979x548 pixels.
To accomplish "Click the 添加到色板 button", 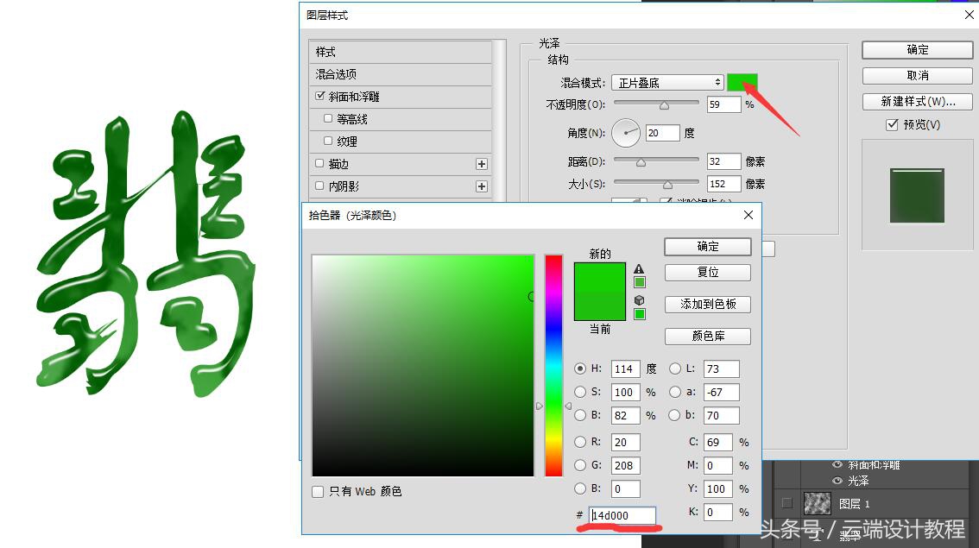I will (x=707, y=304).
